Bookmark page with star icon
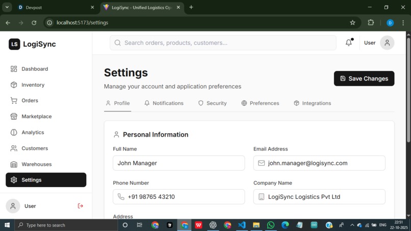This screenshot has width=411, height=231. pos(352,22)
